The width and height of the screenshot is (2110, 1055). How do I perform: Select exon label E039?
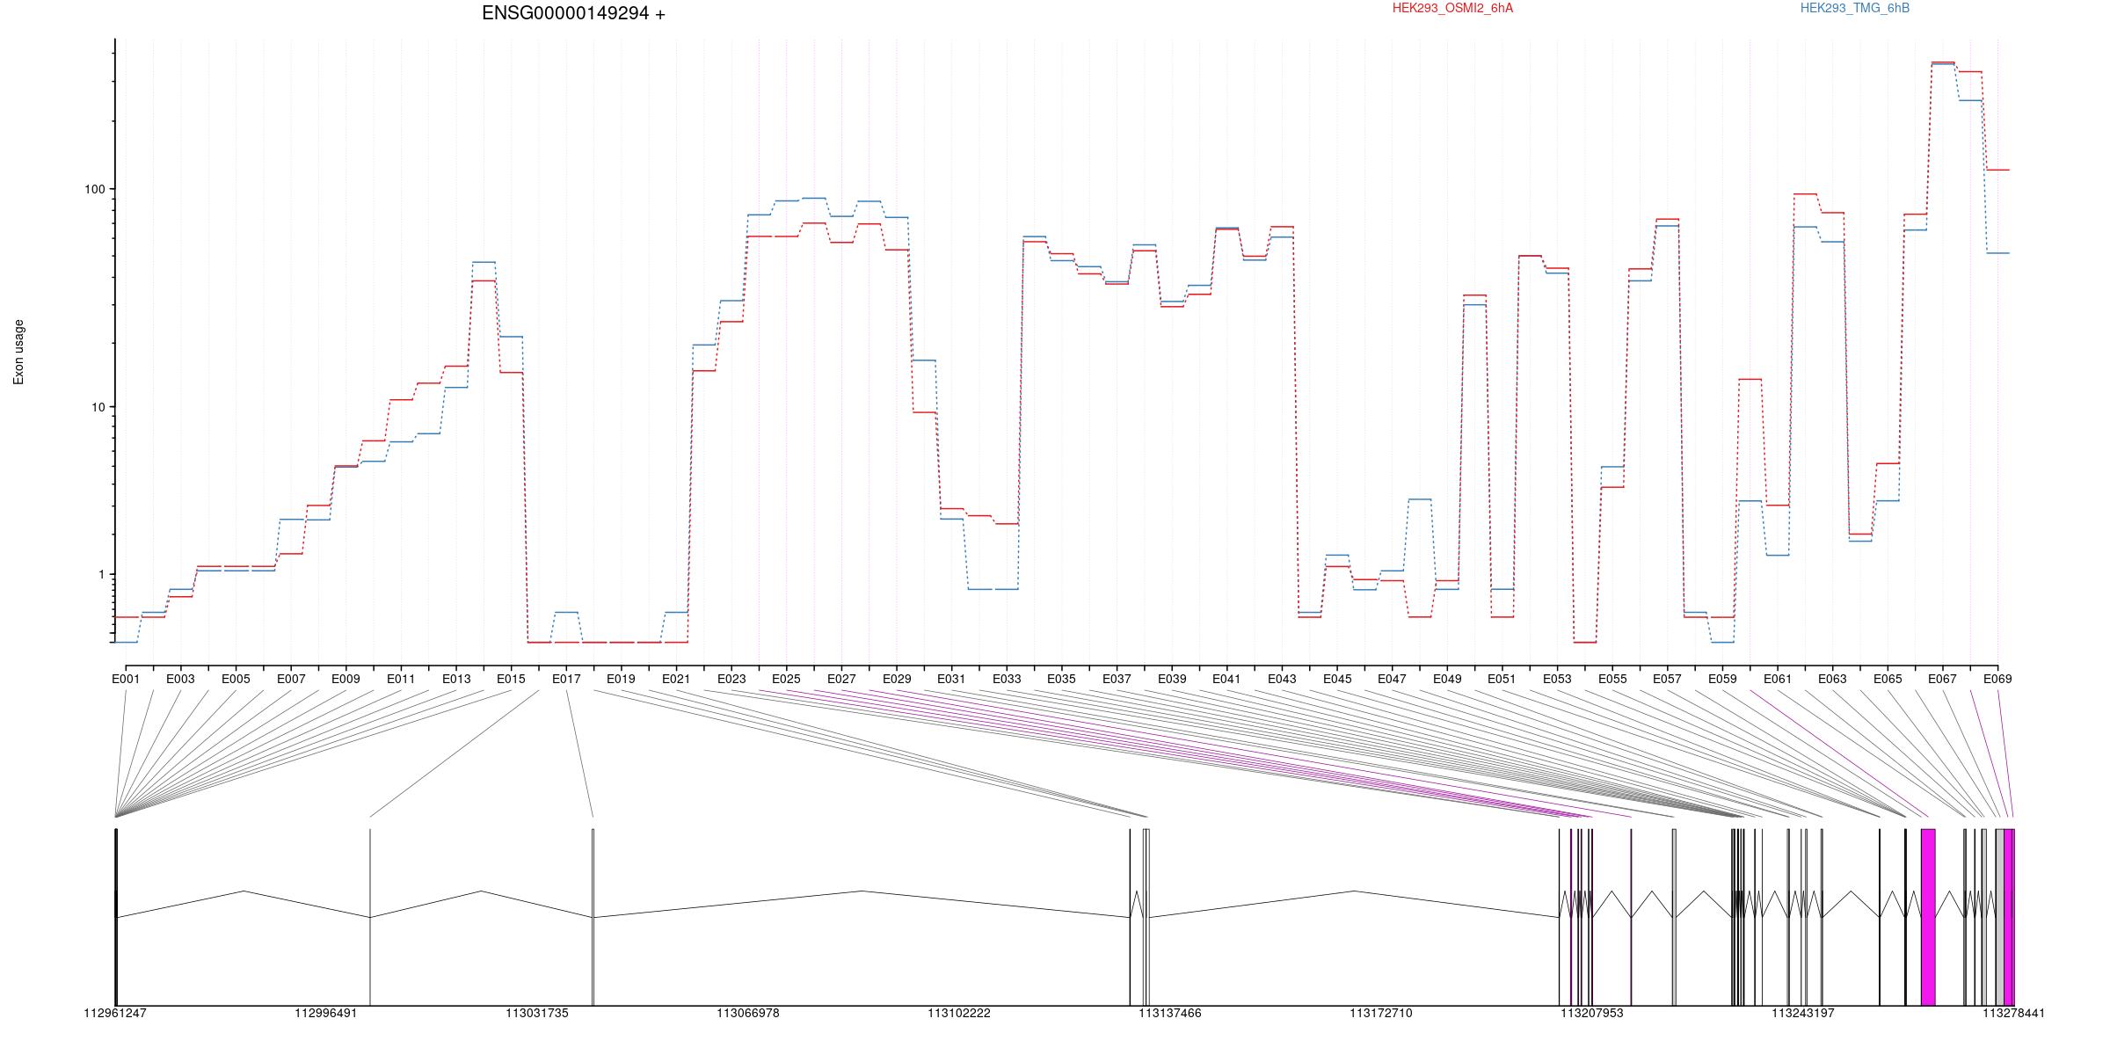pos(1172,679)
